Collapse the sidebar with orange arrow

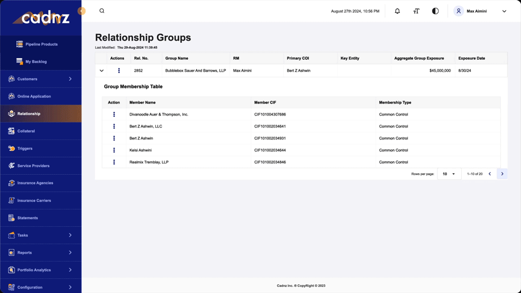[x=81, y=11]
